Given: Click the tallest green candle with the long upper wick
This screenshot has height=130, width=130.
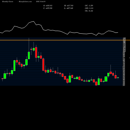Looking at the screenshot, I should coord(29,55).
